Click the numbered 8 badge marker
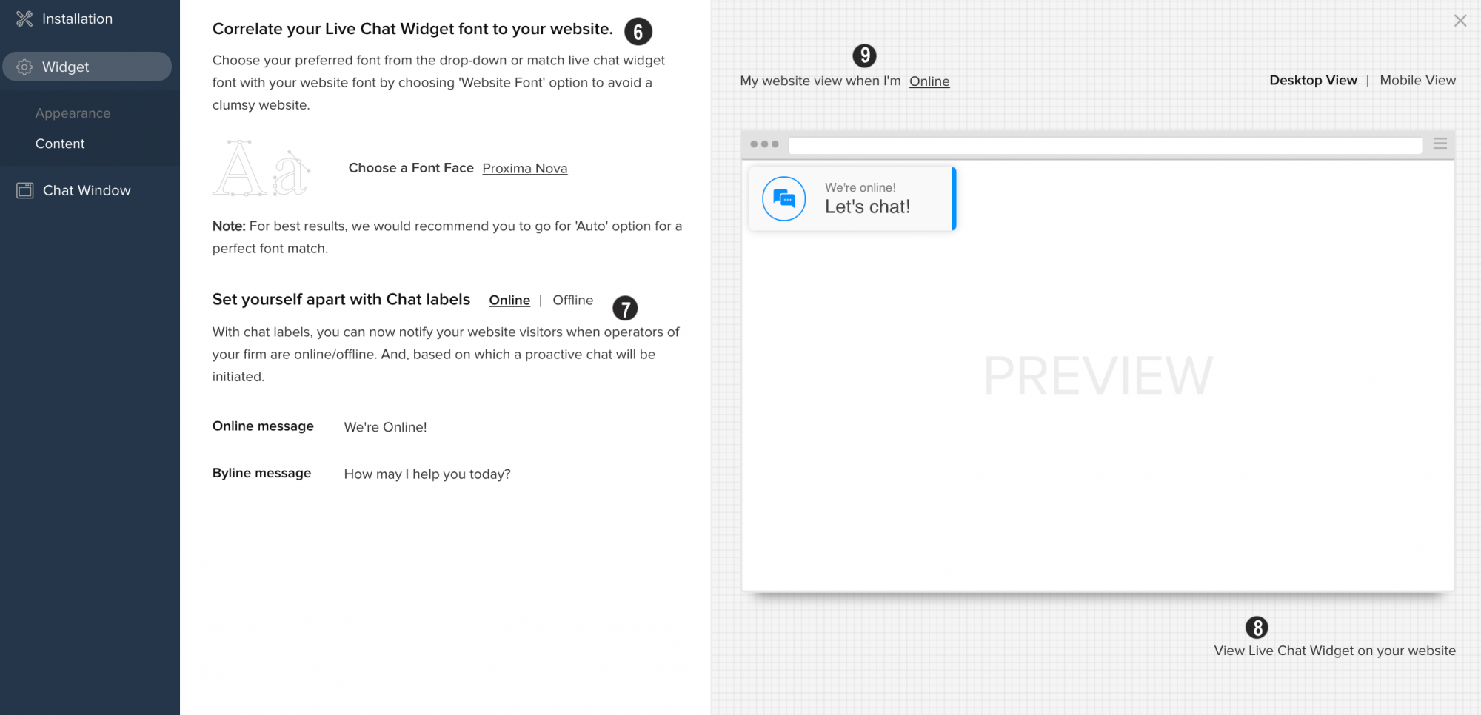The width and height of the screenshot is (1481, 715). pos(1257,628)
